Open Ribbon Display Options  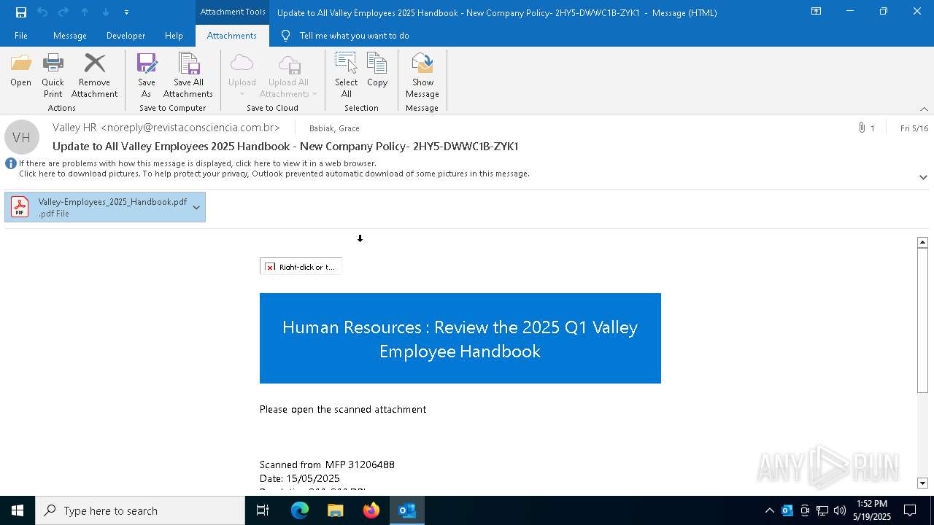click(817, 12)
